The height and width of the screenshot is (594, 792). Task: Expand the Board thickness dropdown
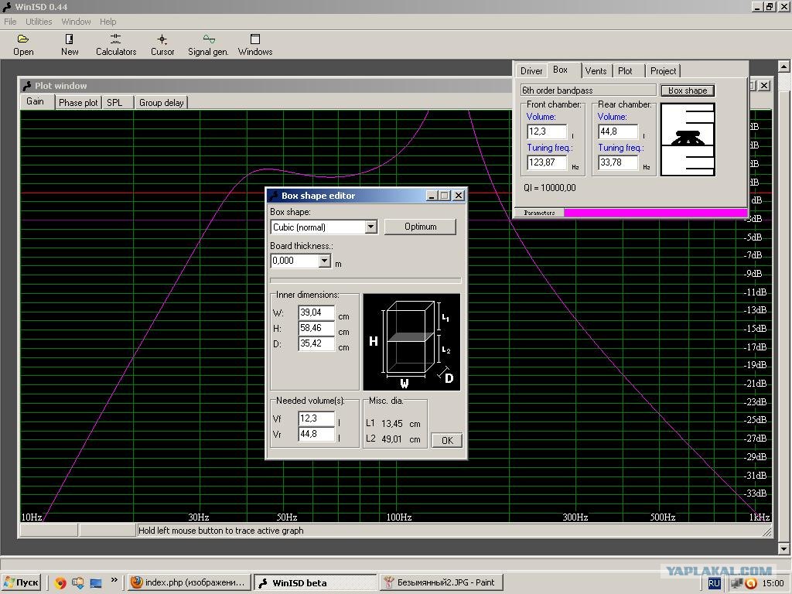tap(324, 261)
